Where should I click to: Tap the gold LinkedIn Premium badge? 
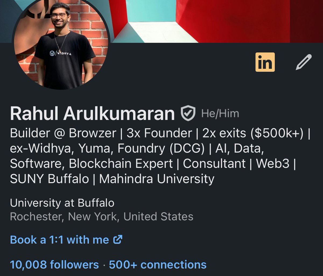click(265, 62)
